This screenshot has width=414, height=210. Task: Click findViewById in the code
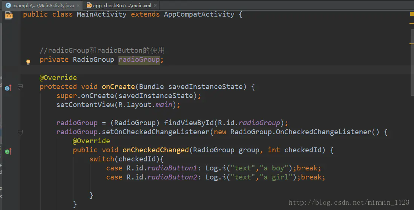189,123
